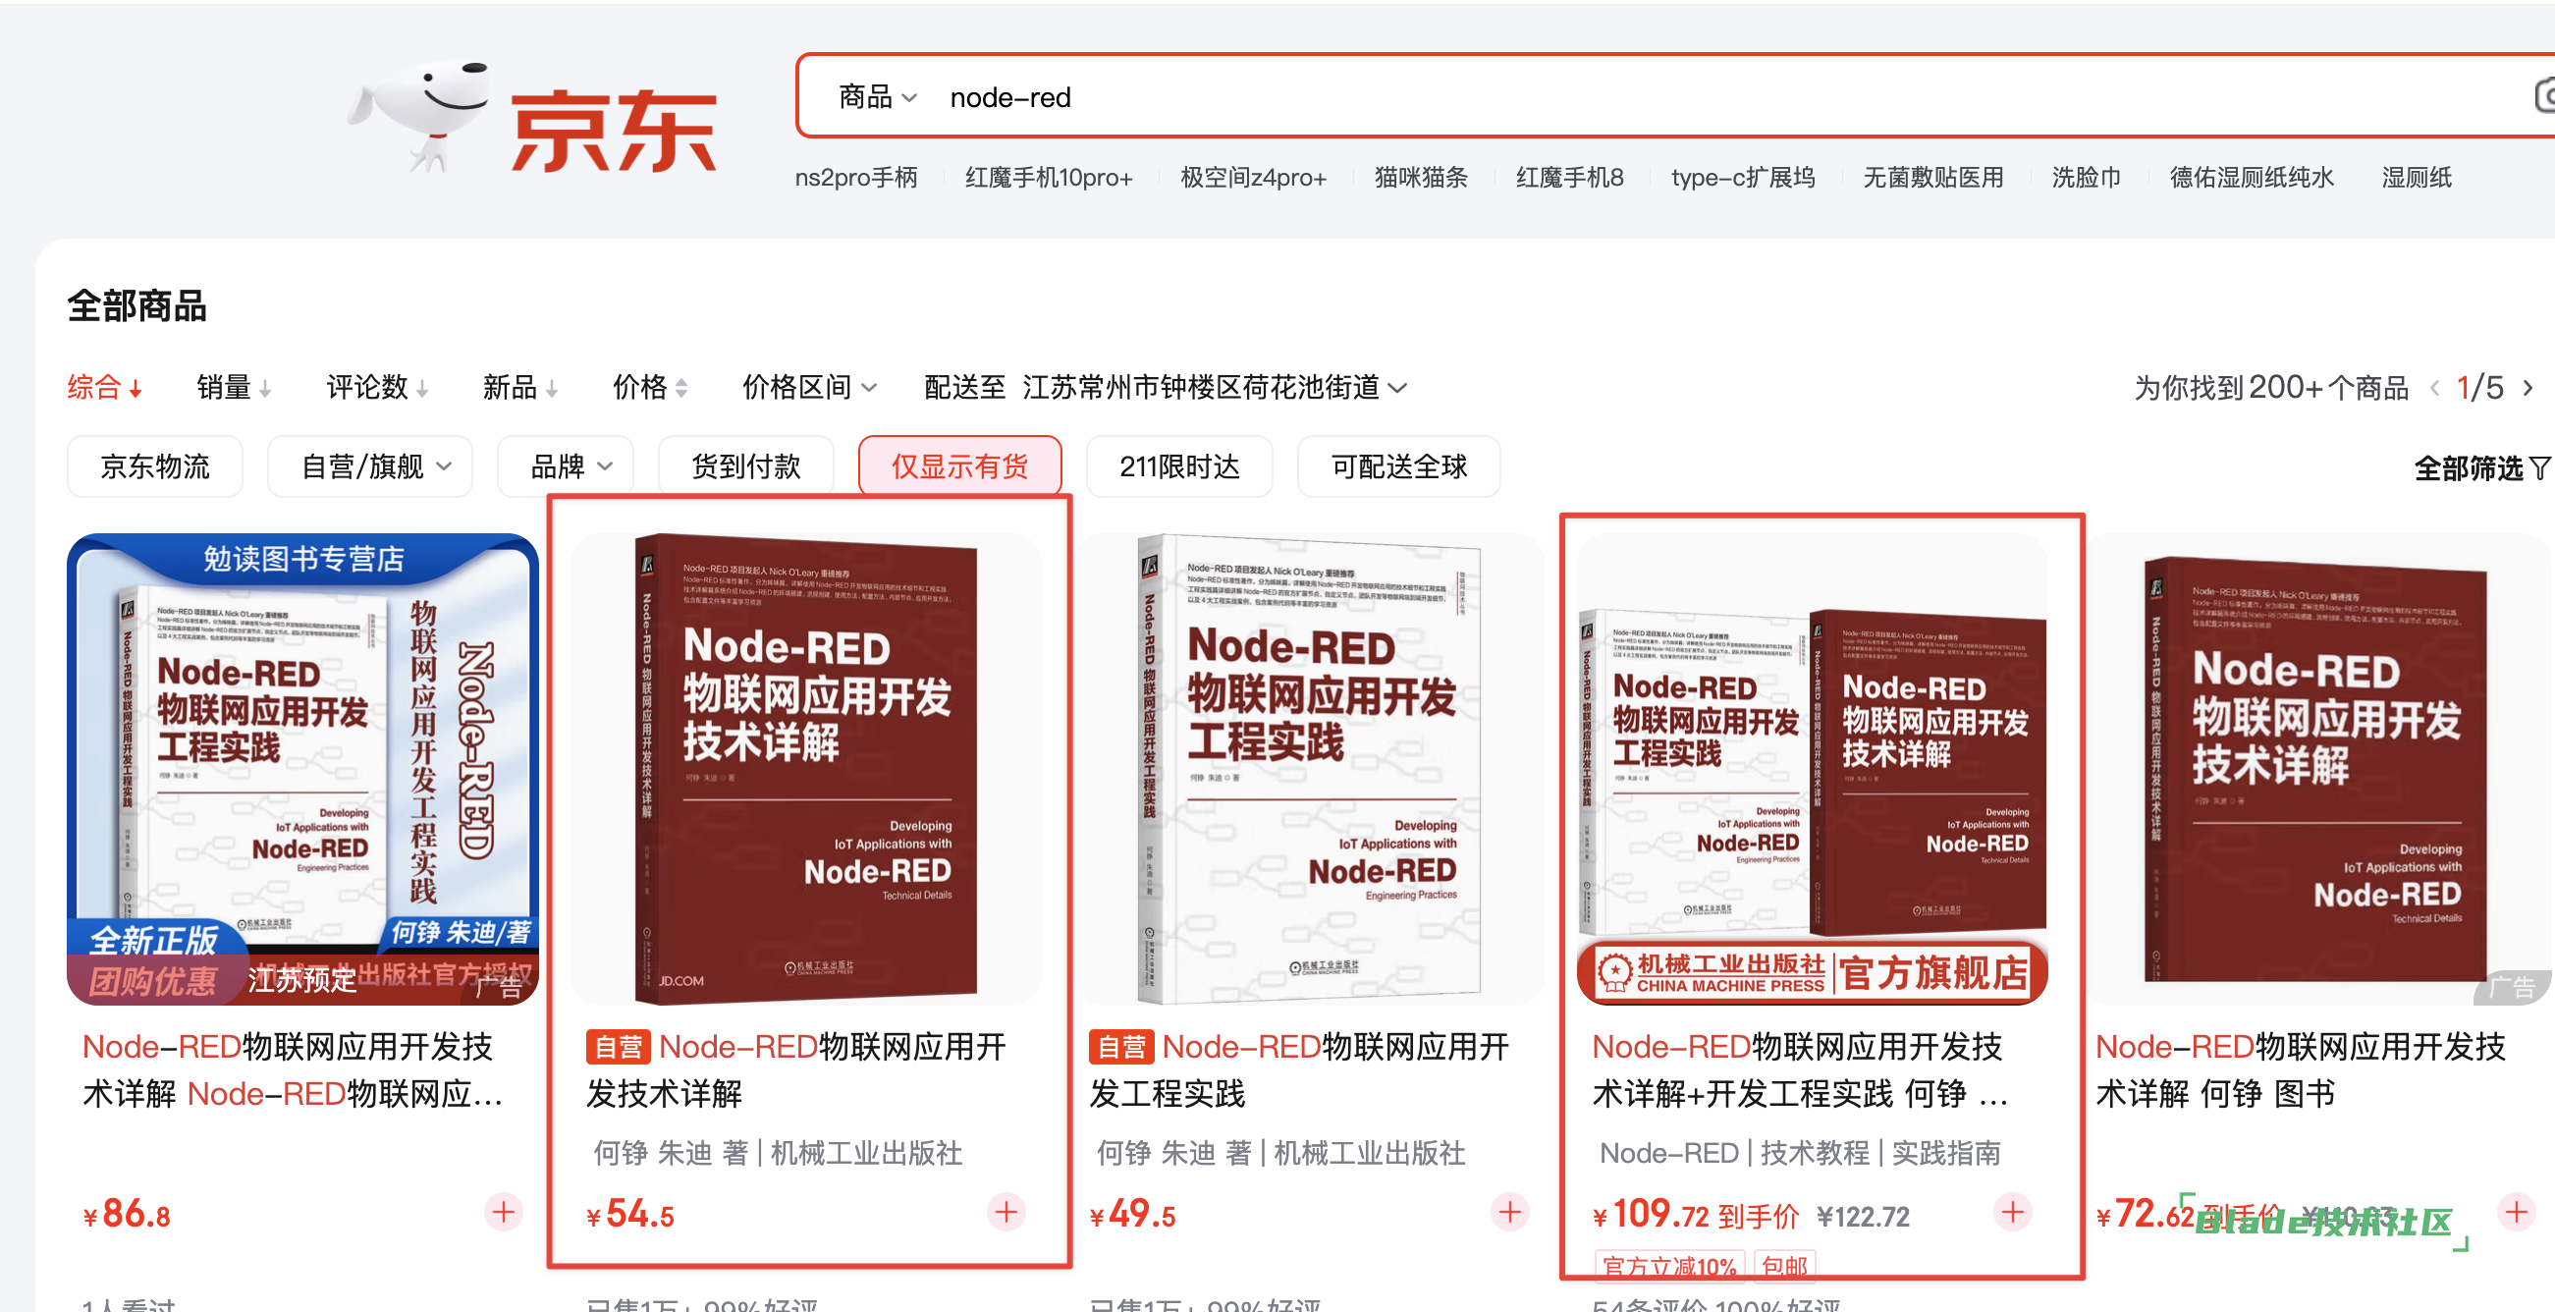
Task: Click Node-RED | 技术教程 | 实践指南 tags
Action: click(x=1799, y=1153)
